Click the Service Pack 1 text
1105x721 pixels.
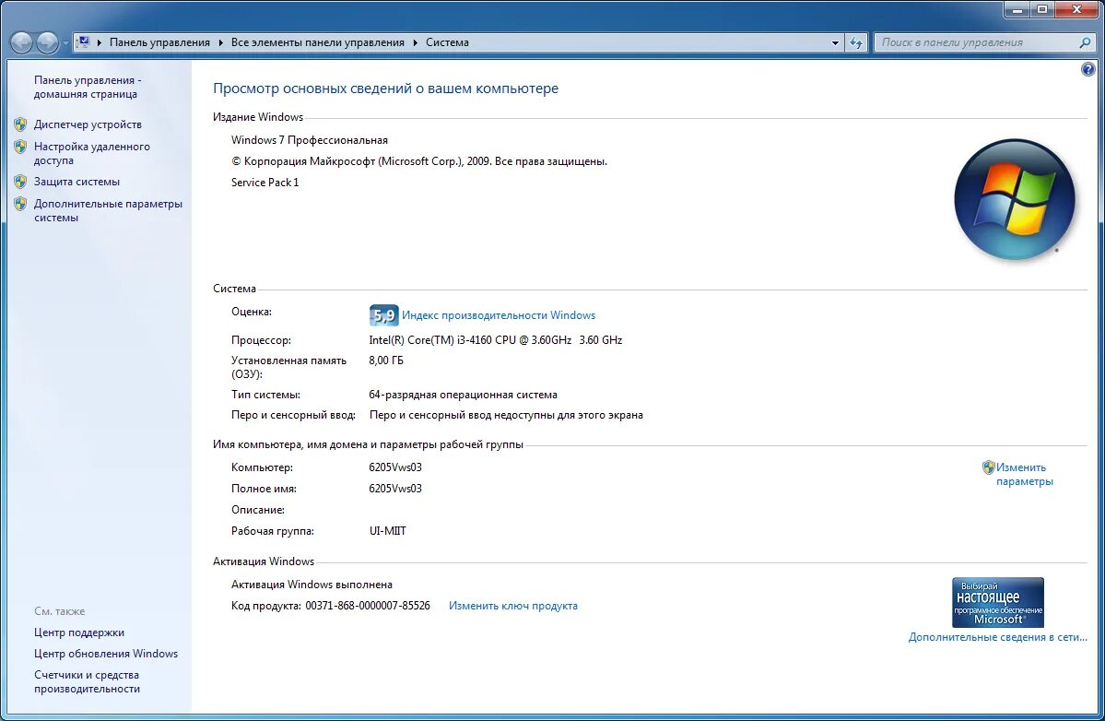(265, 182)
